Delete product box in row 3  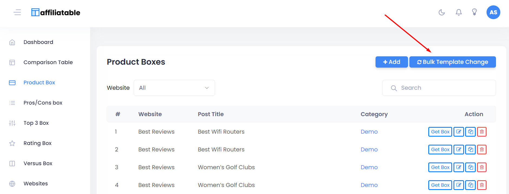482,167
